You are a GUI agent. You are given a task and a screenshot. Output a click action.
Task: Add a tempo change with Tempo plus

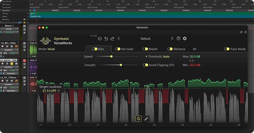[x=28, y=14]
